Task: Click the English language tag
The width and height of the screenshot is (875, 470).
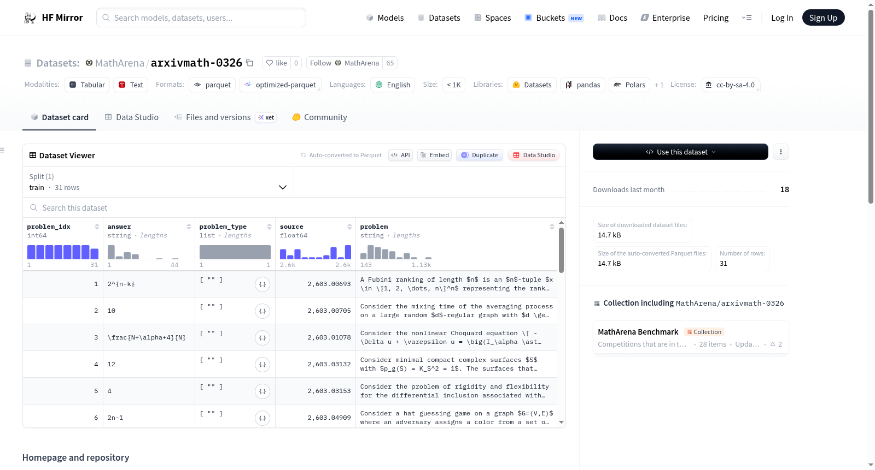Action: pos(393,85)
